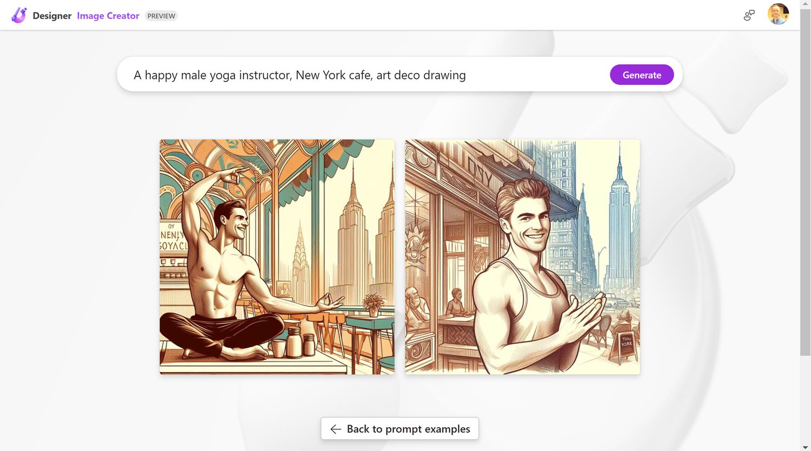Click the purple Designer logo icon

(19, 15)
